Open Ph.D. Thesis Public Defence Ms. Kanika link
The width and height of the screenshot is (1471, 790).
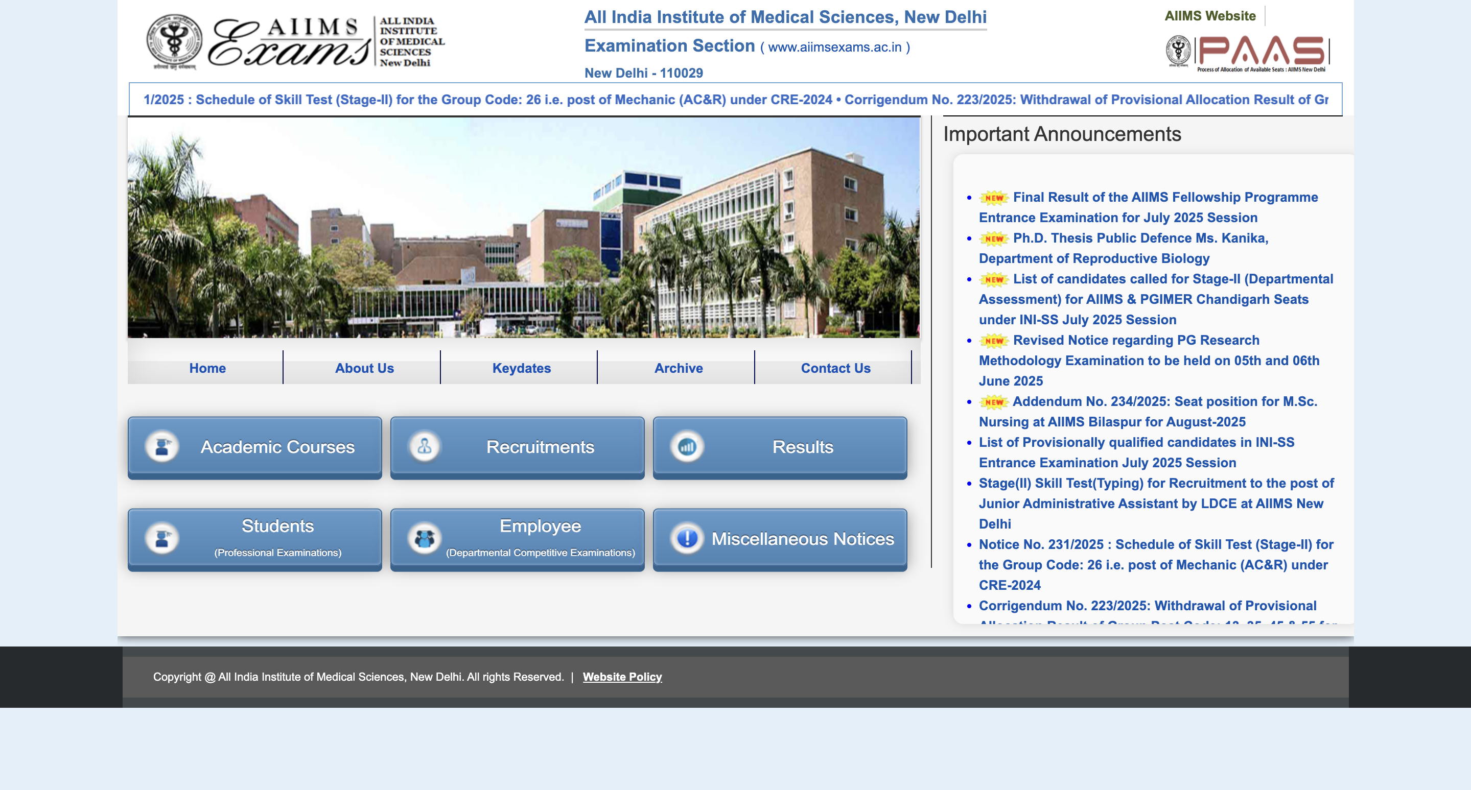click(x=1123, y=248)
